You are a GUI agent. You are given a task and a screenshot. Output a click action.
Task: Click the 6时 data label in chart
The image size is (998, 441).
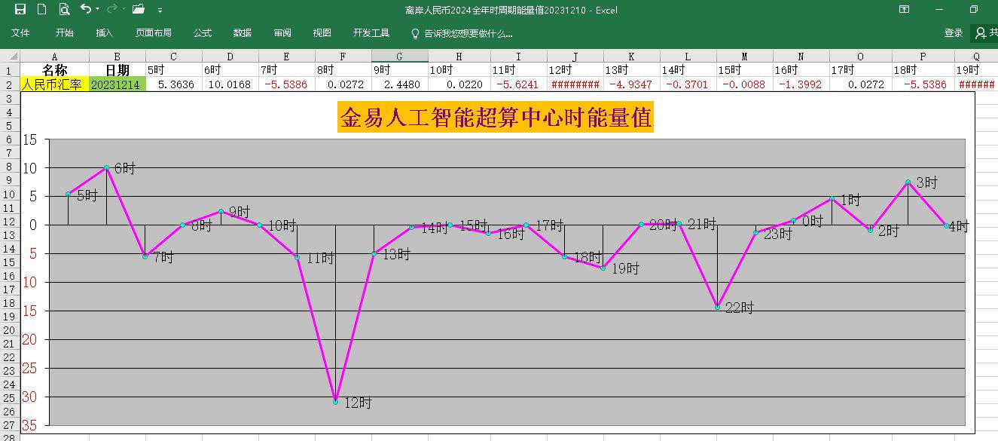[125, 169]
